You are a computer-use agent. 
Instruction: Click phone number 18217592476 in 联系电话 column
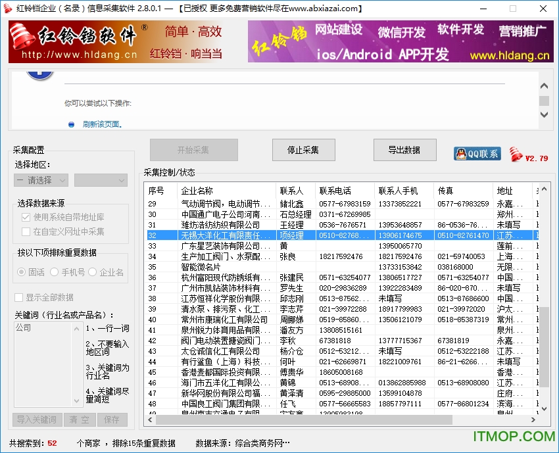click(x=341, y=256)
